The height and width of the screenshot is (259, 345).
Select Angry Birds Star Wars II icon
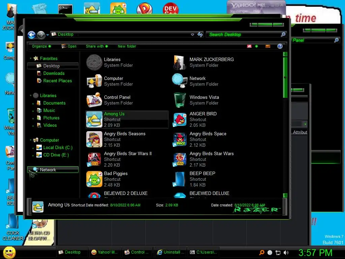pyautogui.click(x=94, y=159)
